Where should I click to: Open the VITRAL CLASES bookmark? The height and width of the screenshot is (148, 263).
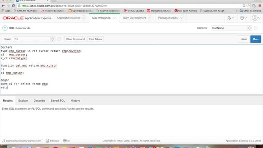134,11
